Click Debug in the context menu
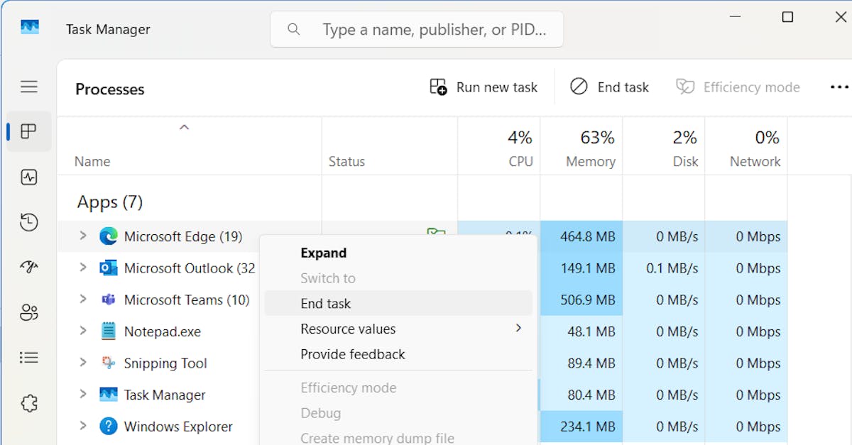Screen dimensions: 852x445 pos(398,413)
